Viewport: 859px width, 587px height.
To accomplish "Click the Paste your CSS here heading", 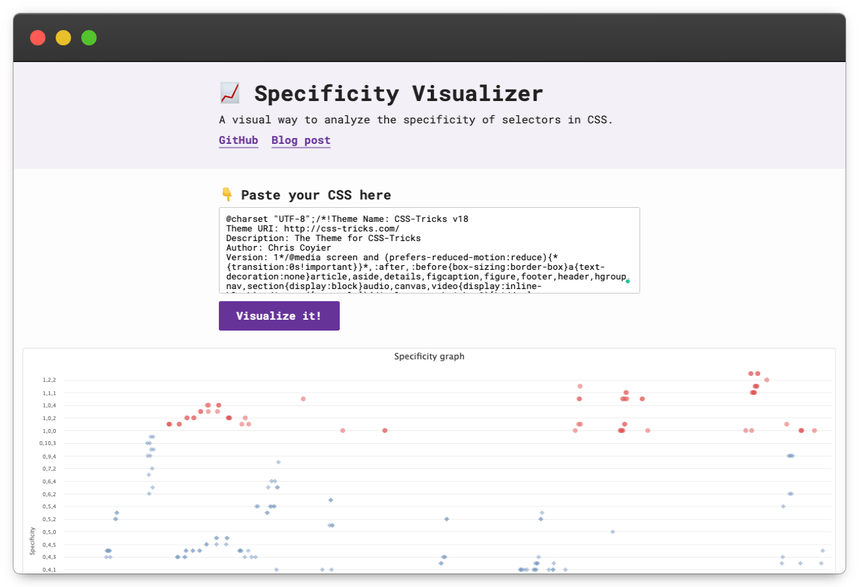I will click(x=316, y=194).
